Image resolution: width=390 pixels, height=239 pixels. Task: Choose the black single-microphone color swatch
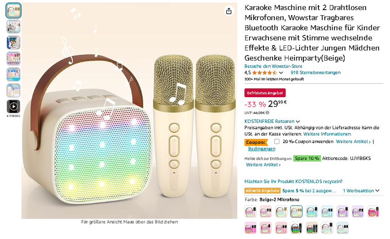[x=296, y=228]
